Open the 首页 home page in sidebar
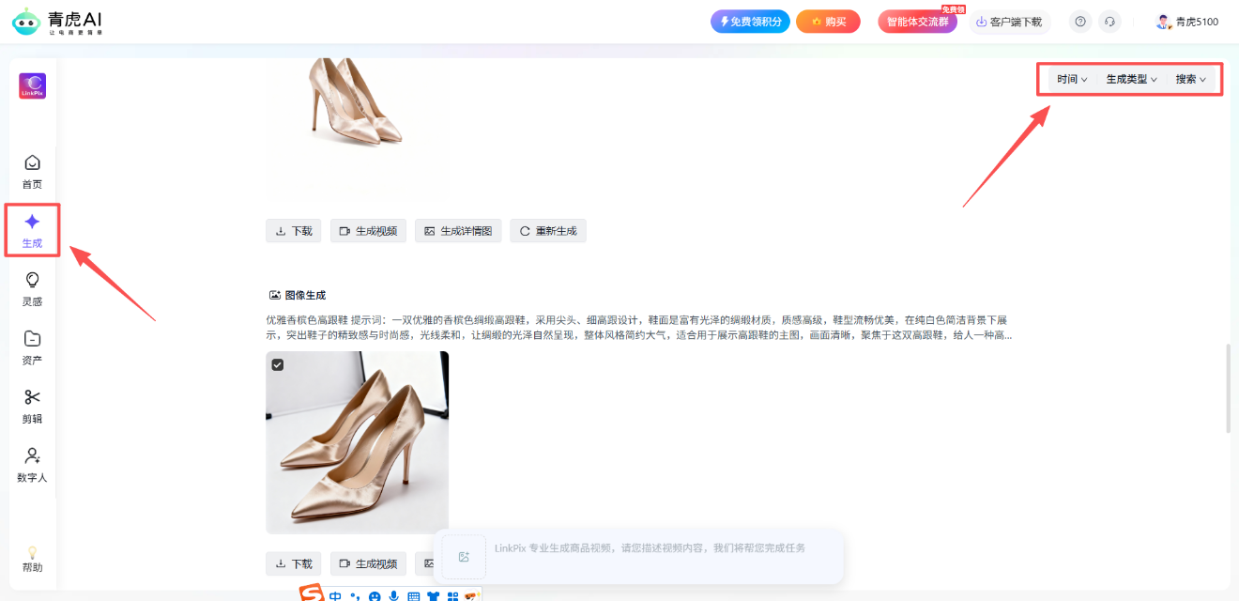The height and width of the screenshot is (601, 1239). (x=32, y=171)
